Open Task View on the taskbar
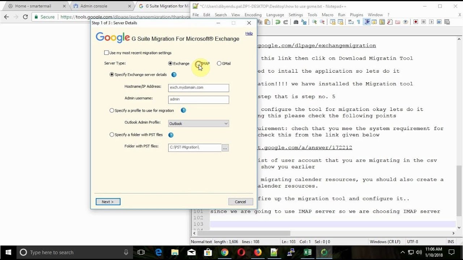The image size is (463, 260). [x=141, y=252]
